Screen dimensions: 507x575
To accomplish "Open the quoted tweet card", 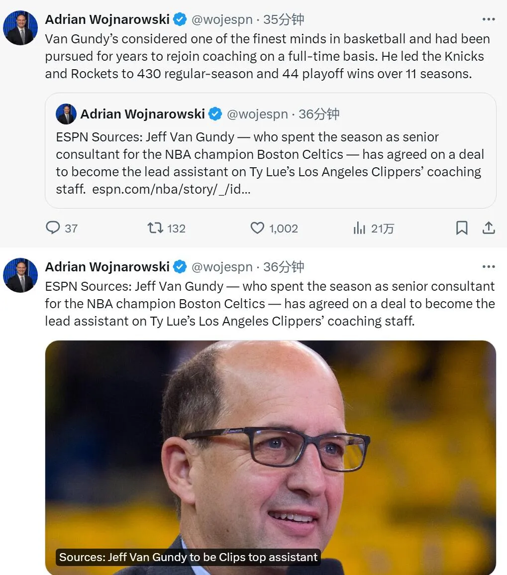I will [270, 154].
